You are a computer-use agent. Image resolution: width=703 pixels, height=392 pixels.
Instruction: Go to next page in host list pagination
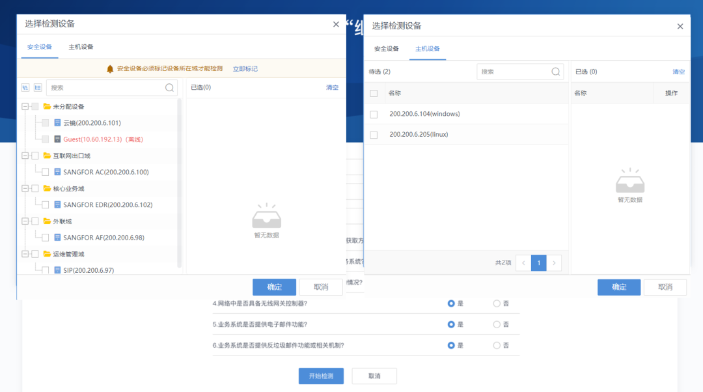coord(554,263)
